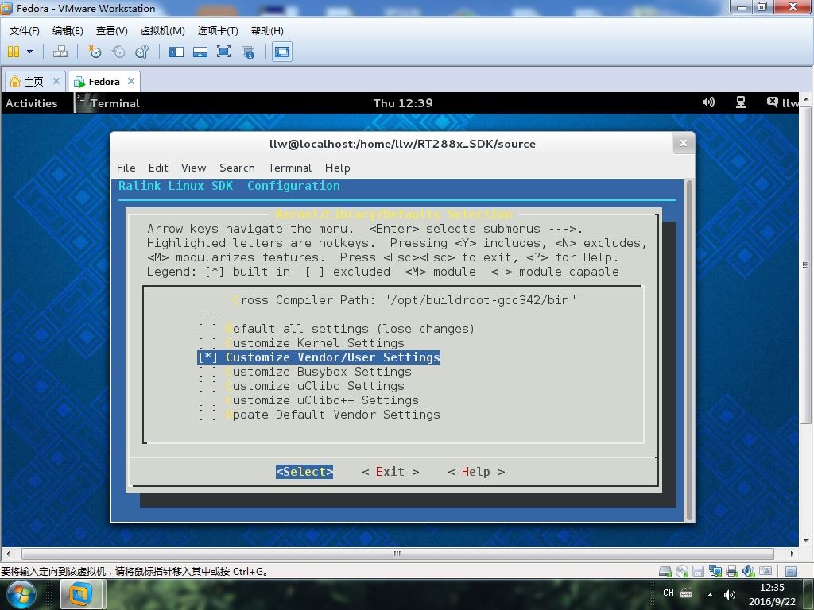Click the camera device status icon
814x610 pixels.
[766, 572]
